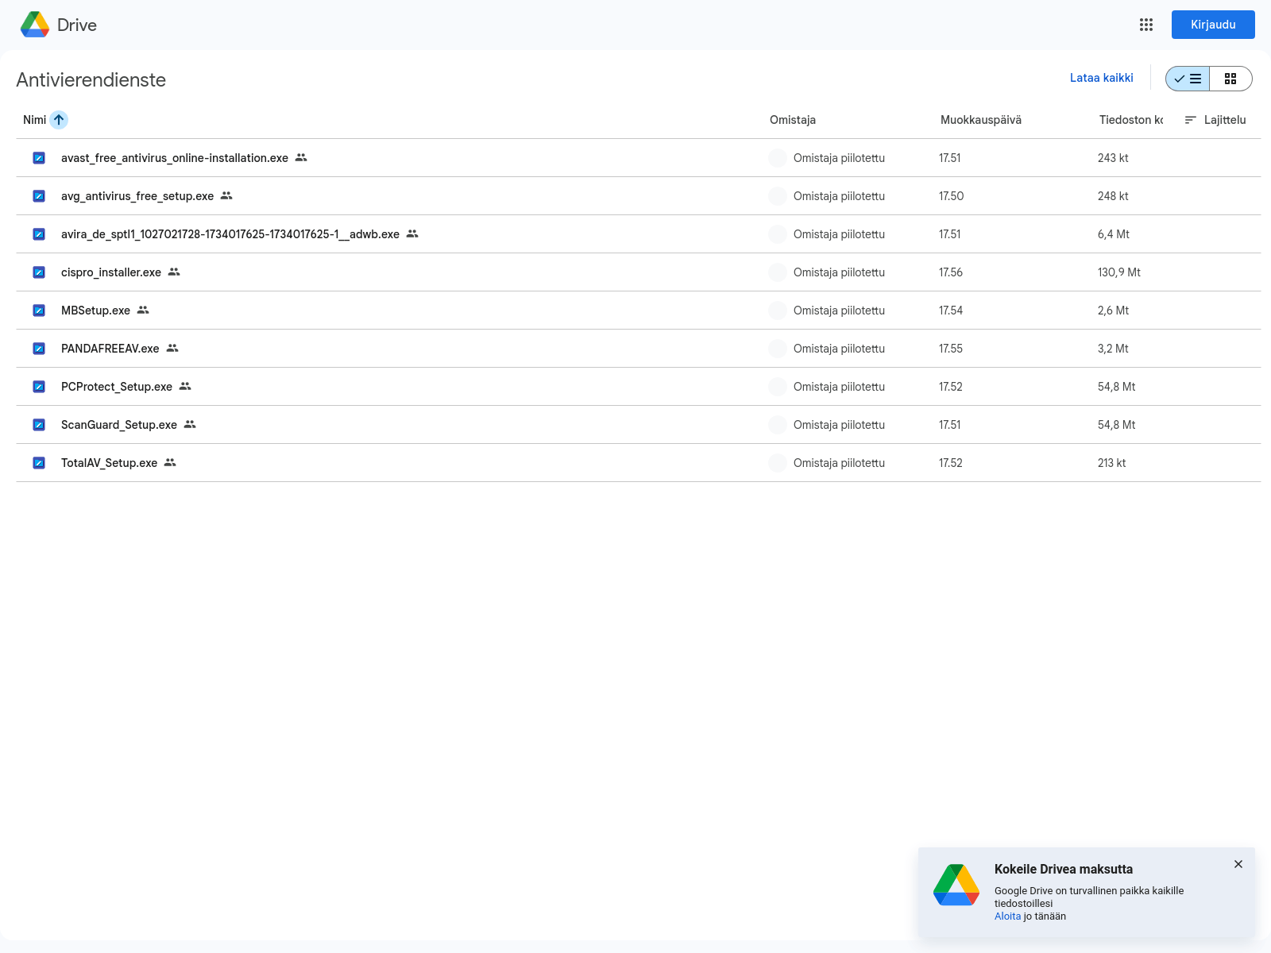Viewport: 1271px width, 953px height.
Task: Select avast_free_antivirus_online-installation.exe file name
Action: point(175,158)
